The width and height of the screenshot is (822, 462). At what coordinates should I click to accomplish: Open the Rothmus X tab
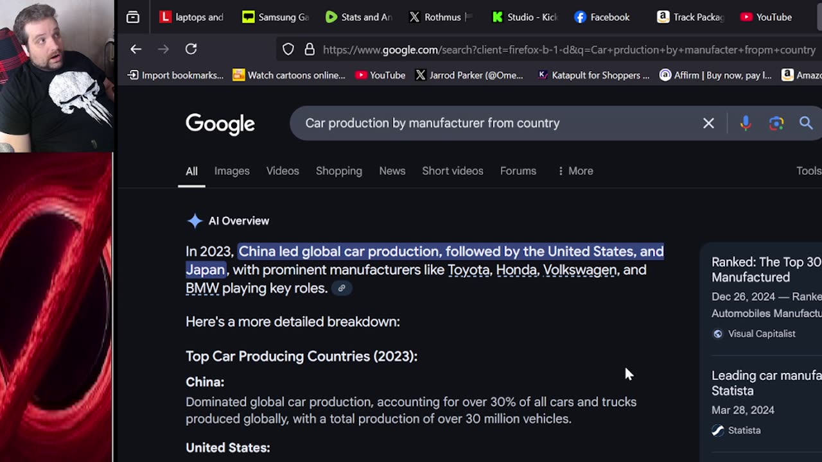click(x=441, y=17)
